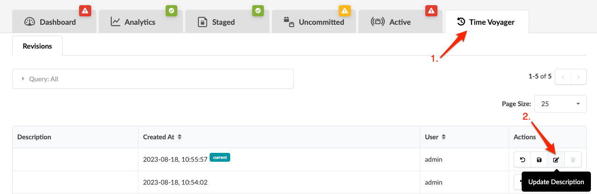The width and height of the screenshot is (597, 194).
Task: Go to the next page of revisions
Action: tap(579, 77)
